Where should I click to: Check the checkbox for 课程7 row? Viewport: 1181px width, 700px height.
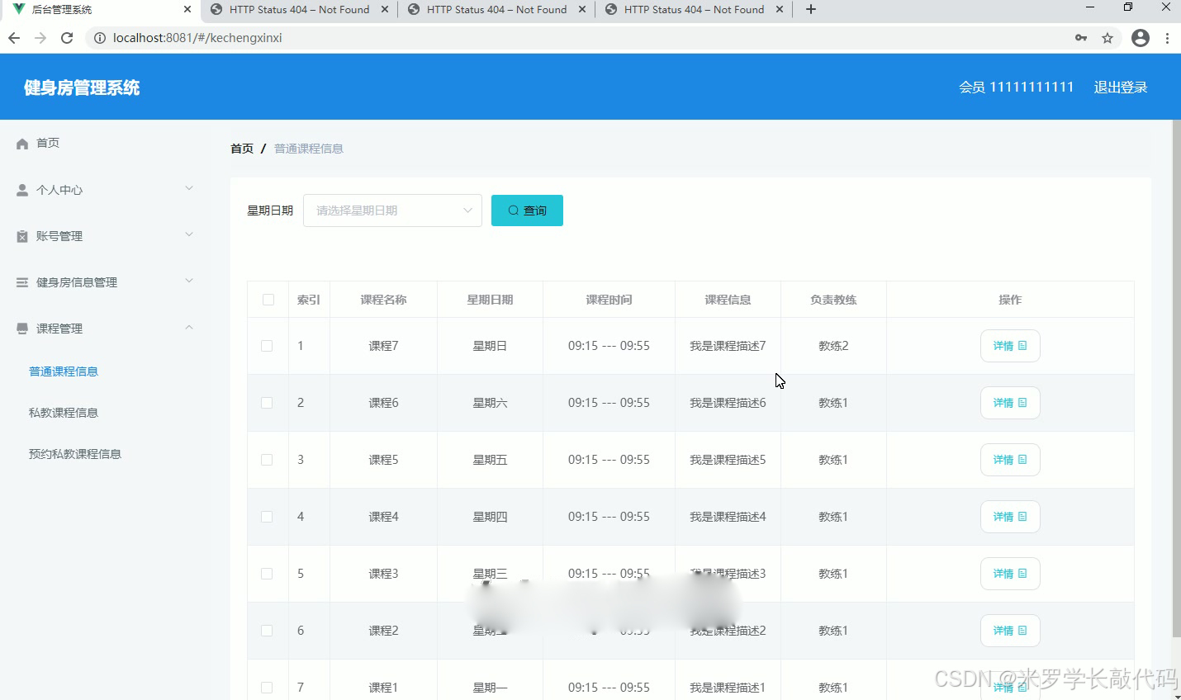coord(267,345)
